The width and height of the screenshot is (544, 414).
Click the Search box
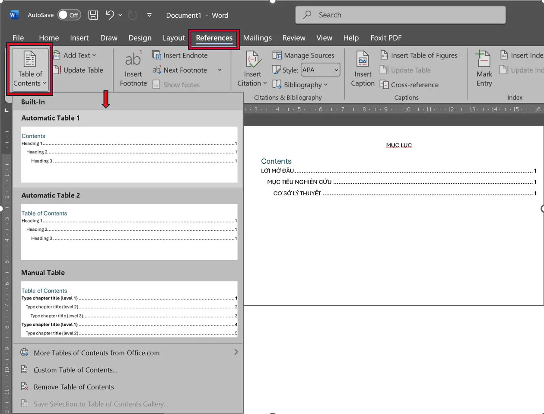pyautogui.click(x=401, y=15)
